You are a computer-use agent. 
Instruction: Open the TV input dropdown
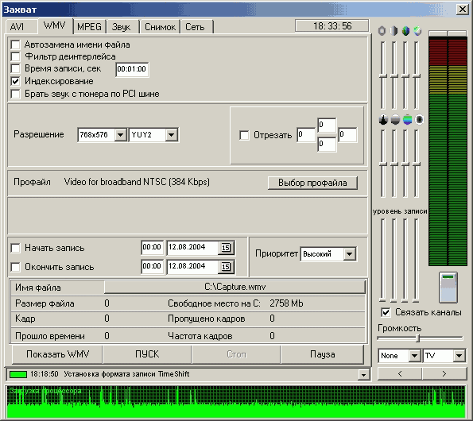(x=459, y=356)
